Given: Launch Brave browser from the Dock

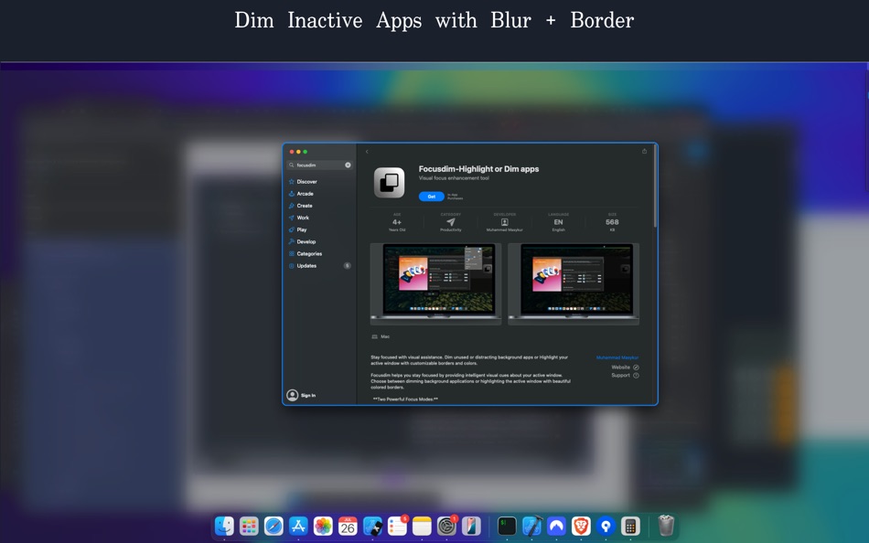Looking at the screenshot, I should 581,526.
